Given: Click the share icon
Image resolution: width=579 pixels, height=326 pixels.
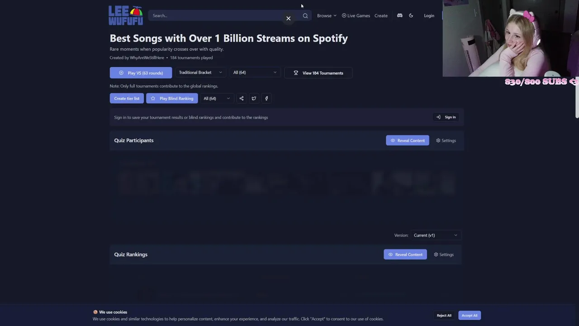Looking at the screenshot, I should click(x=242, y=98).
